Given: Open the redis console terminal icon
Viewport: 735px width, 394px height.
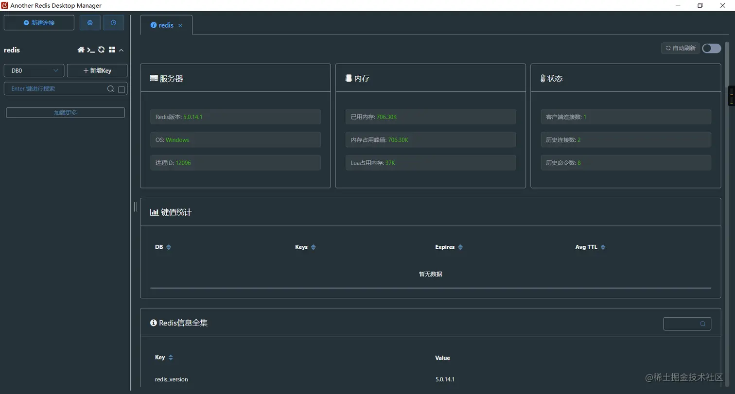Looking at the screenshot, I should [91, 50].
